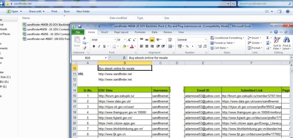
Task: Click Format cells button in Cells group
Action: click(255, 48)
